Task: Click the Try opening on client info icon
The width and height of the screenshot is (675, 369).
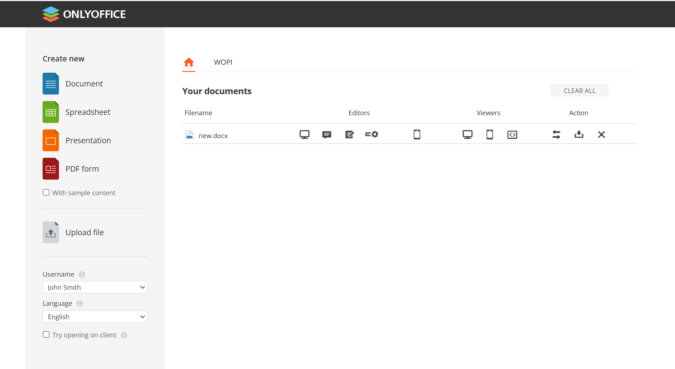Action: coord(124,335)
